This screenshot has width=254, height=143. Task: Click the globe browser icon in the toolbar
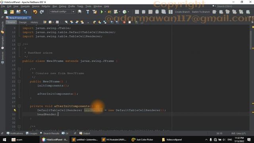pos(79,12)
